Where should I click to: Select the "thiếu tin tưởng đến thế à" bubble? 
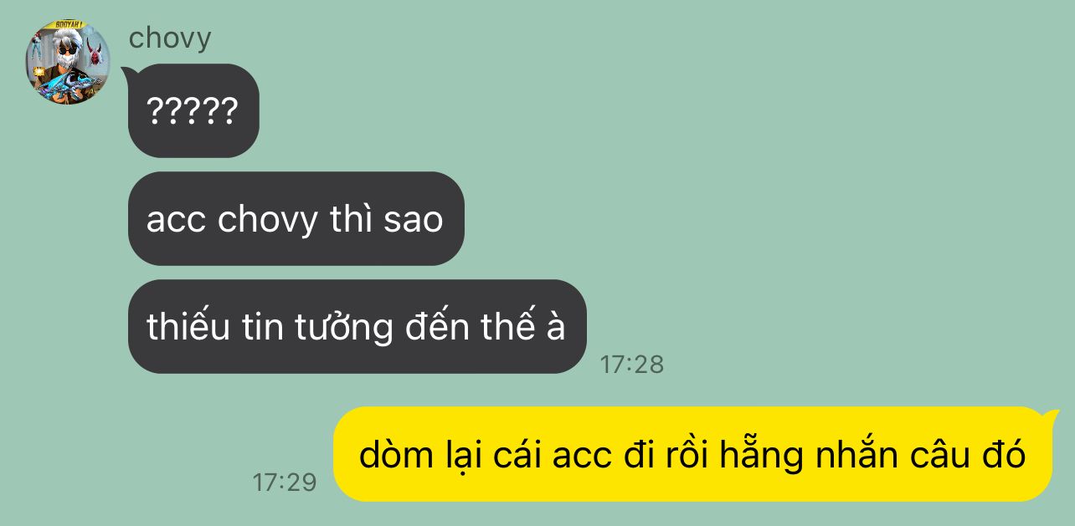point(357,326)
